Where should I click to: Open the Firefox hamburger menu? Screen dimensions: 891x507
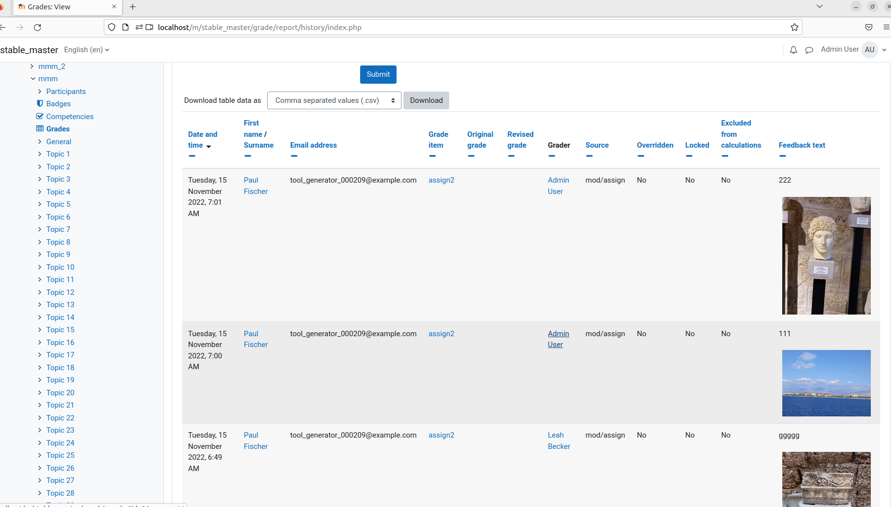(x=886, y=27)
